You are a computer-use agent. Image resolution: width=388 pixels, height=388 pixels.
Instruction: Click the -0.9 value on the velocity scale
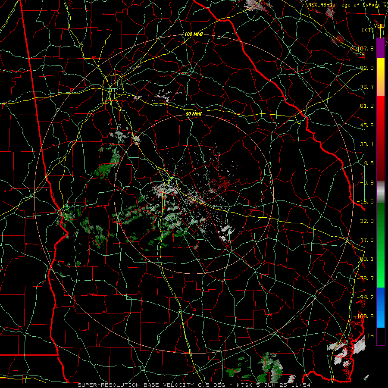coord(367,183)
